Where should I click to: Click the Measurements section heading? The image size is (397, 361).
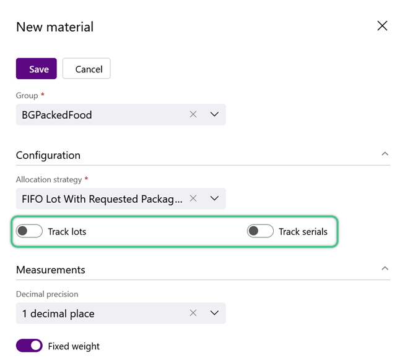51,270
